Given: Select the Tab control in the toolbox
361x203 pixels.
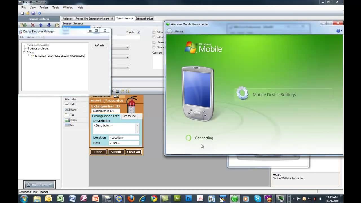Looking at the screenshot, I should click(x=70, y=115).
